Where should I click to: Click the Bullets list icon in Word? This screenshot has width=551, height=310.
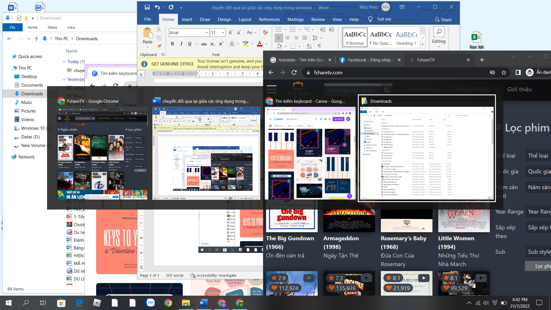[x=279, y=30]
